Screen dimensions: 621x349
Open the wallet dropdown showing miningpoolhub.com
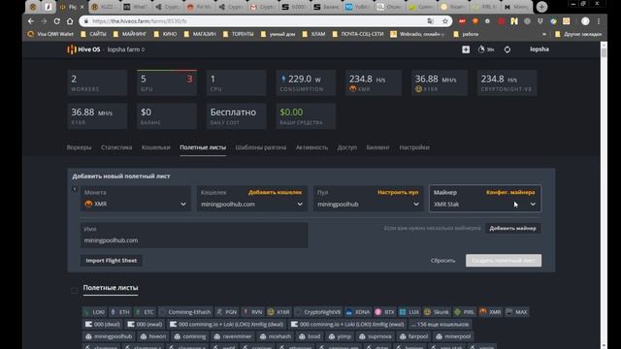[252, 198]
